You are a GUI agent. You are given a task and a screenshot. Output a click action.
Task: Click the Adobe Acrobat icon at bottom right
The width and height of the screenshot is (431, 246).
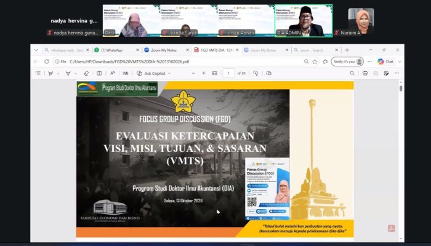[392, 228]
